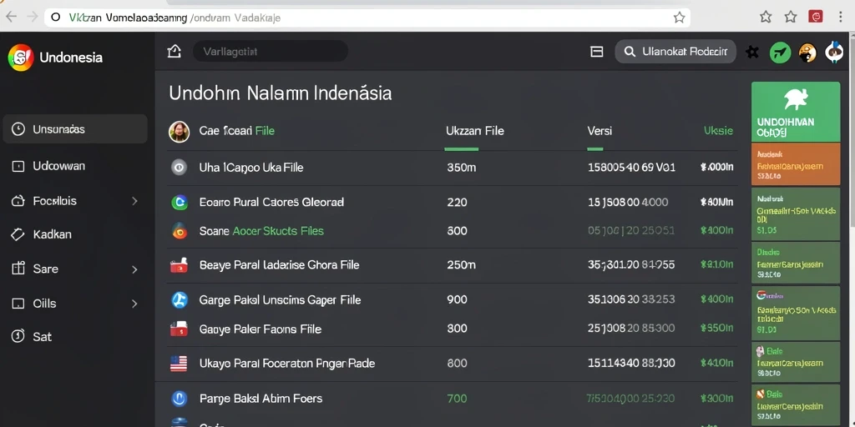Open Gaoye Paler Faoms File row
The width and height of the screenshot is (855, 427).
(x=452, y=329)
